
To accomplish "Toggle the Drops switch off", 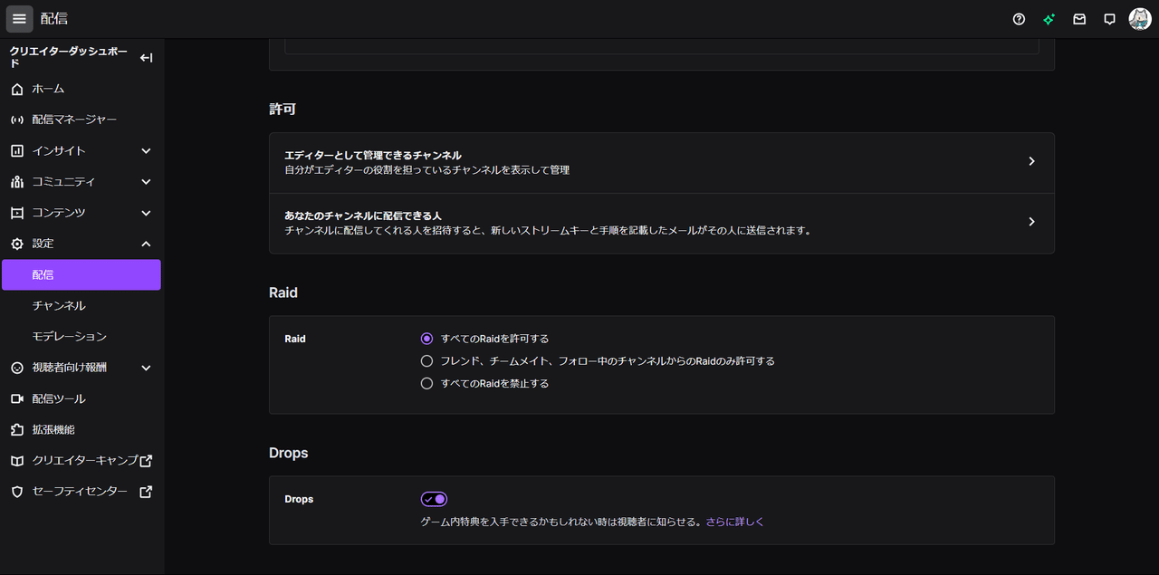I will pyautogui.click(x=434, y=499).
